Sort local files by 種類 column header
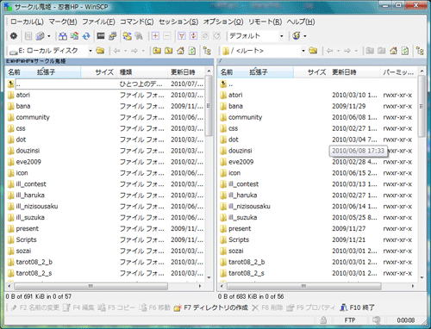Screen dimensions: 431x329 pyautogui.click(x=142, y=72)
